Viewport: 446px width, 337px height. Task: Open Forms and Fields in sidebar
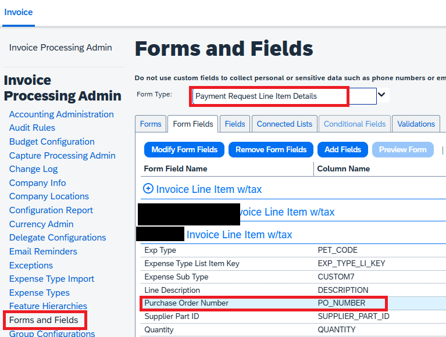(x=44, y=320)
